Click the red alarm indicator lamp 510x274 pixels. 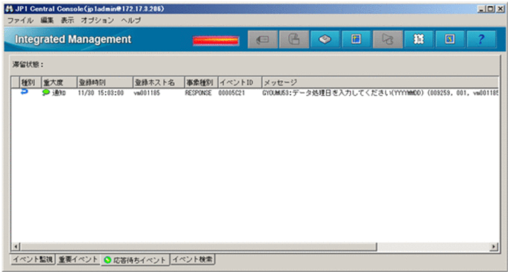tap(216, 41)
